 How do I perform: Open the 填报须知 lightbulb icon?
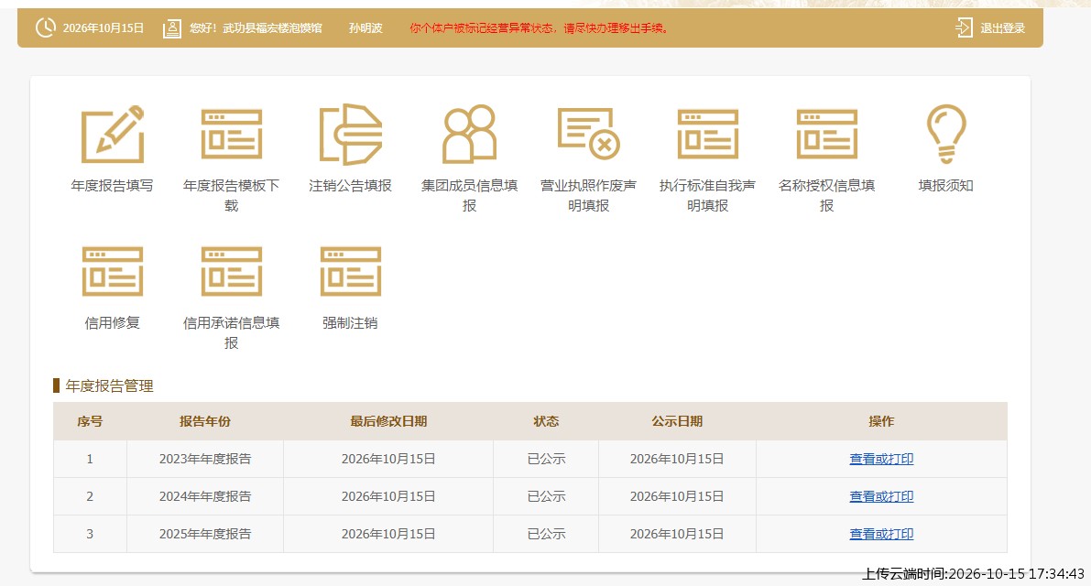pyautogui.click(x=946, y=135)
